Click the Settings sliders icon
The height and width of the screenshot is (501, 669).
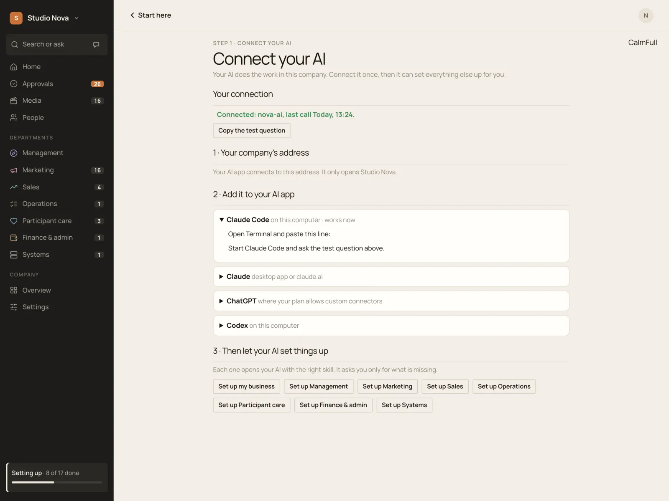tap(14, 307)
